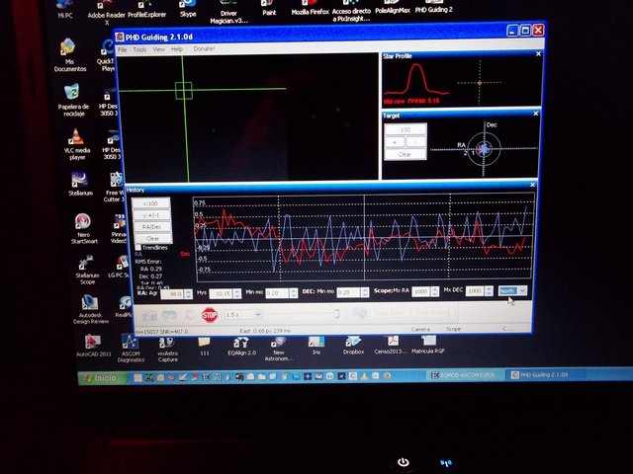Open ASCOM Diagnostics desktop icon

coord(131,348)
